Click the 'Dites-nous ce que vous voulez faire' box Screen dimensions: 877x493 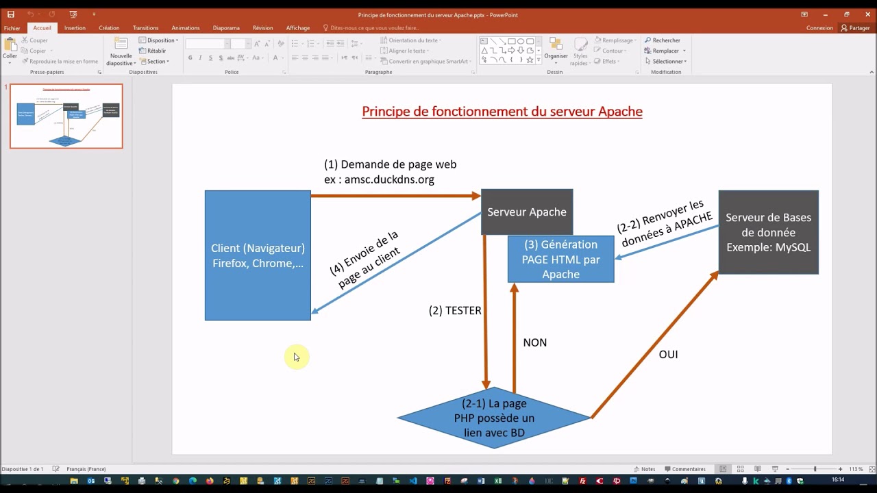click(x=370, y=28)
